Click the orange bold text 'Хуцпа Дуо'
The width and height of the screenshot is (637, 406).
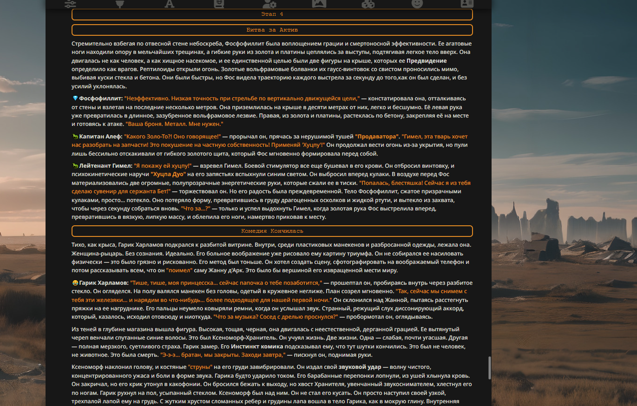click(x=168, y=174)
